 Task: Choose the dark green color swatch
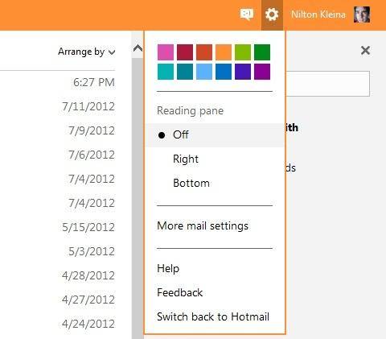262,52
